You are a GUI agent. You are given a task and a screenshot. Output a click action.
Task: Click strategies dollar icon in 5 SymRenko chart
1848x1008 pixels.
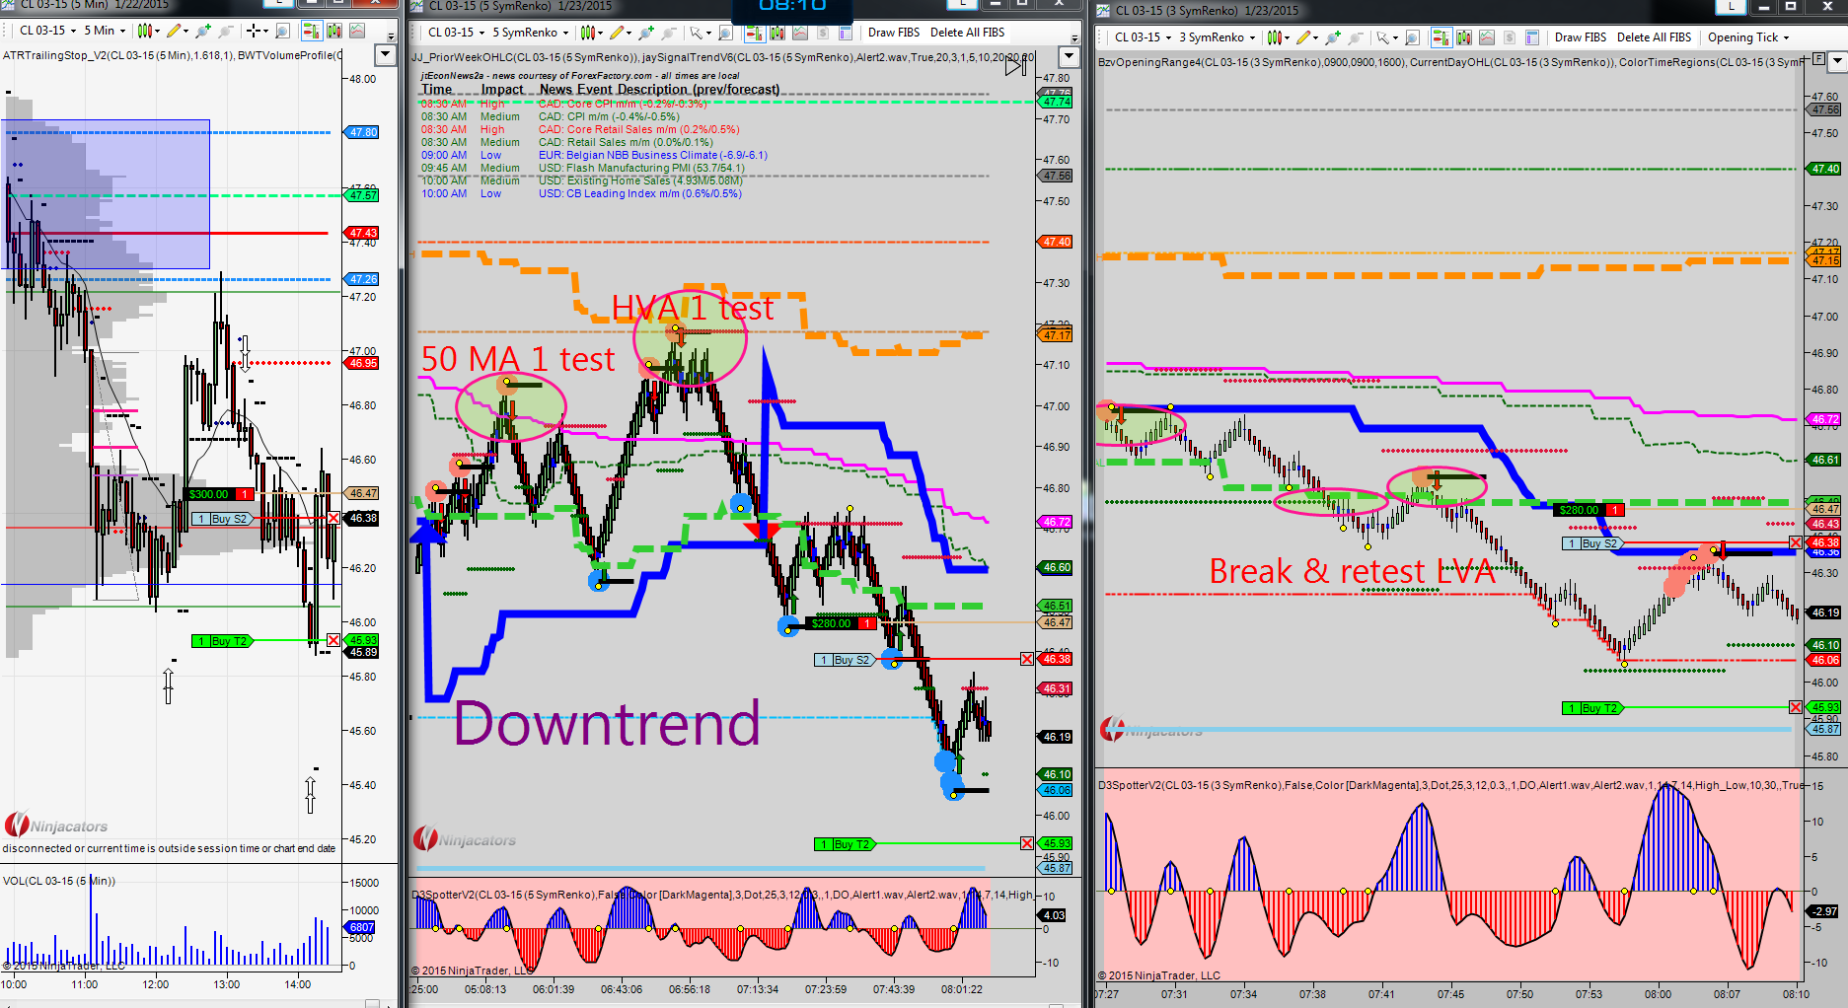823,33
